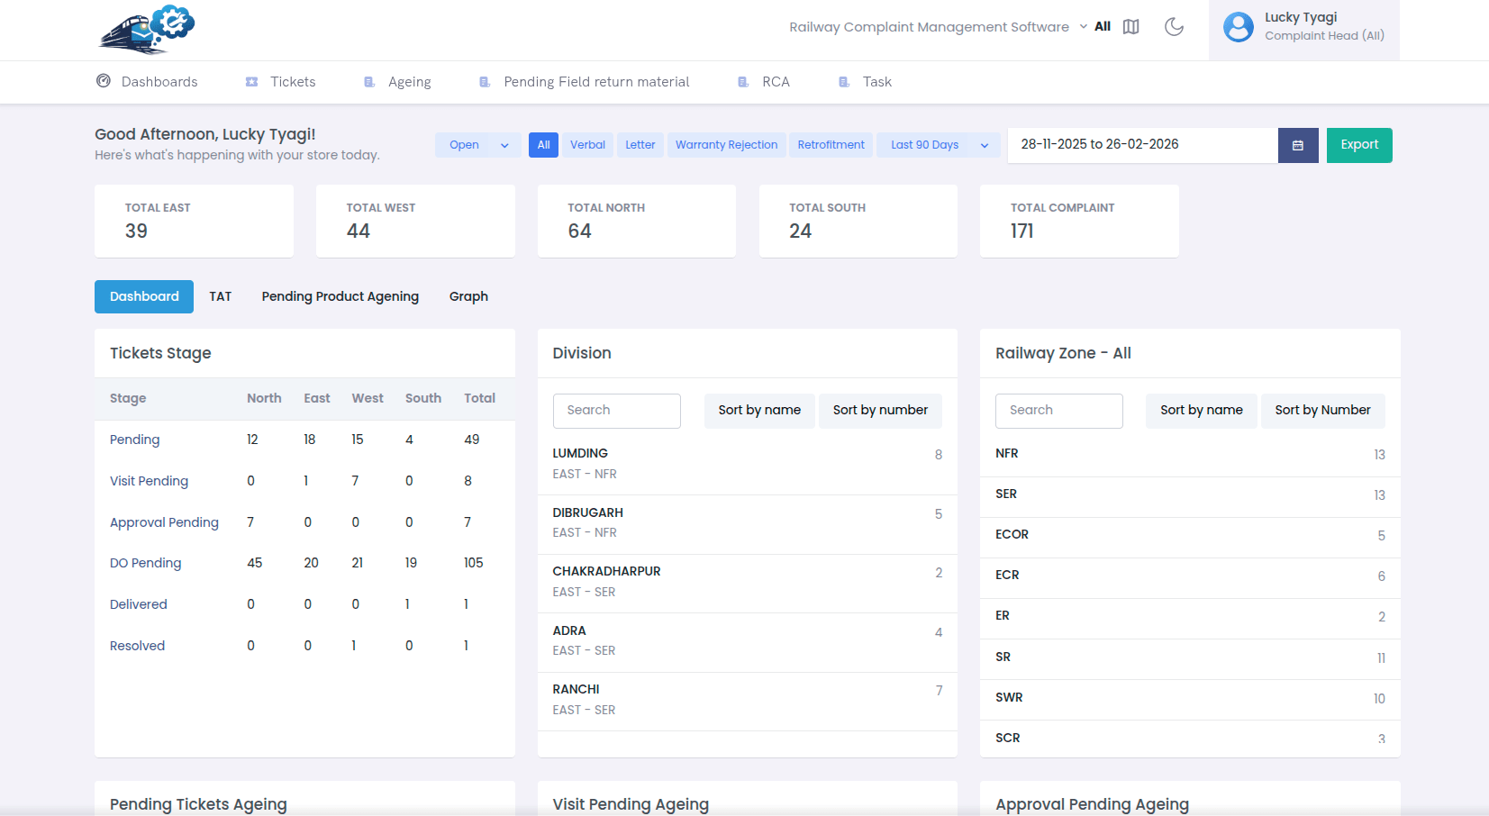Open the date range calendar icon
The height and width of the screenshot is (816, 1489).
1297,145
